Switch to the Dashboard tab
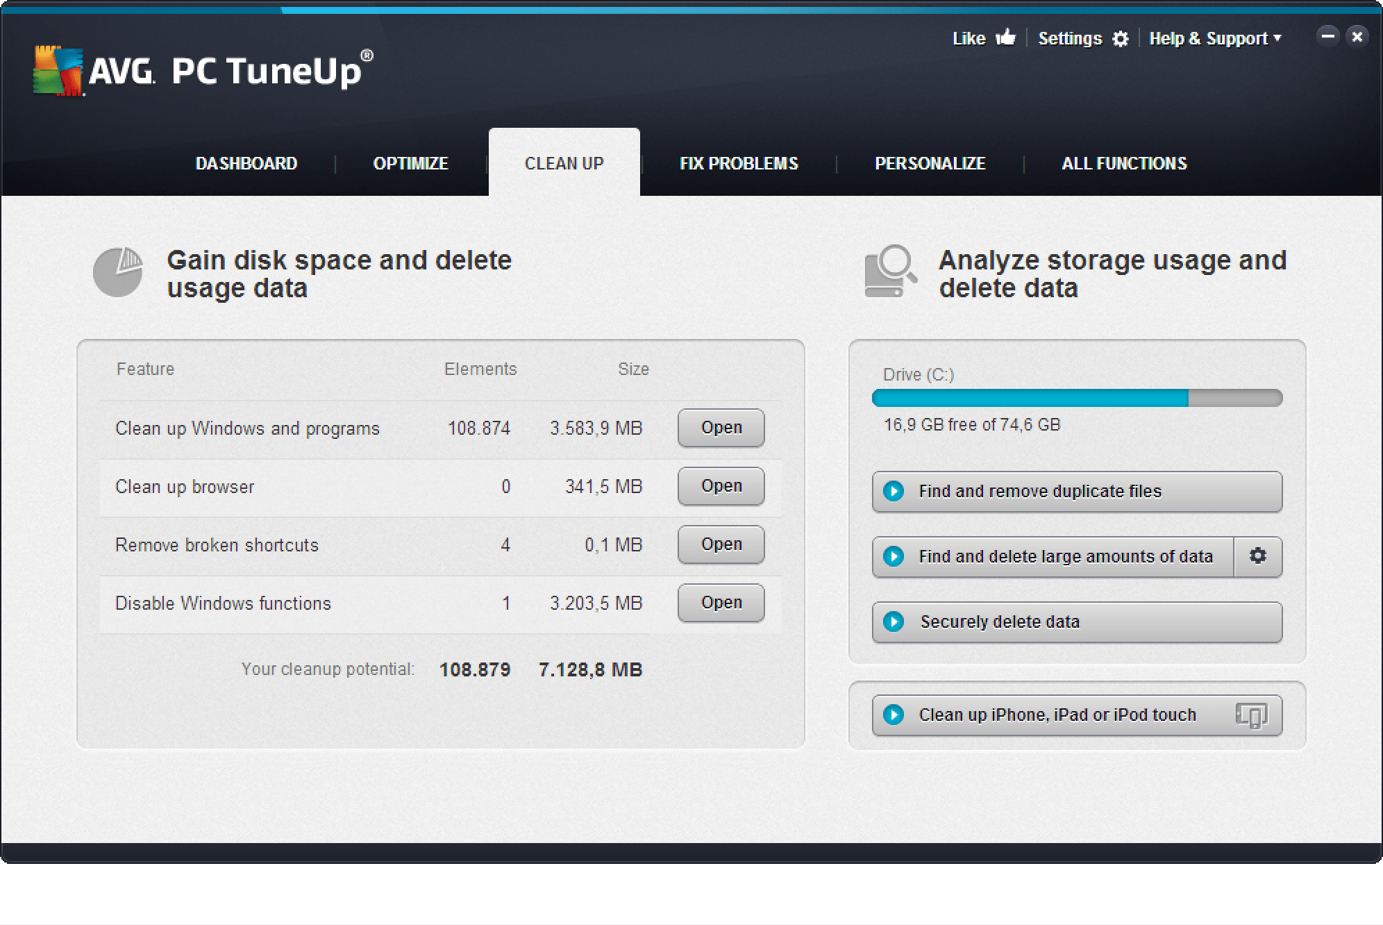 pos(246,163)
